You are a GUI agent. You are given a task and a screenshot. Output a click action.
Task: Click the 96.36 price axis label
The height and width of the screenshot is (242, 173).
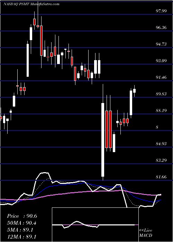[x=161, y=28]
